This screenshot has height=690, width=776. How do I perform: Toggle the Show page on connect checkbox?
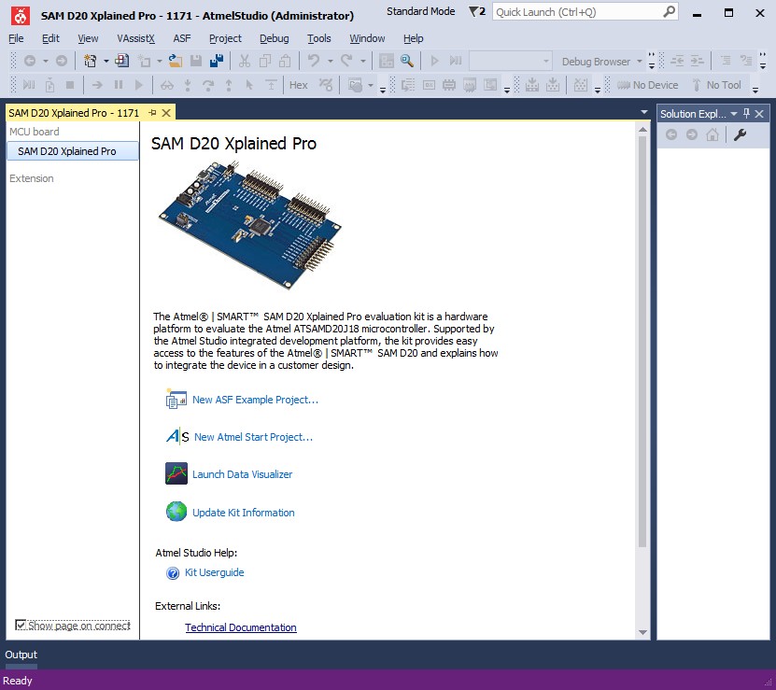click(x=21, y=626)
